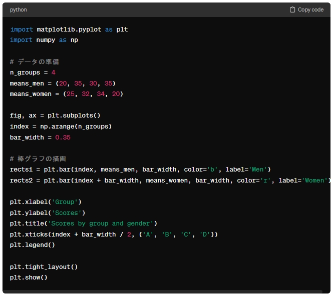Click the plt.xlabel('Group') line
The width and height of the screenshot is (332, 294).
click(46, 202)
